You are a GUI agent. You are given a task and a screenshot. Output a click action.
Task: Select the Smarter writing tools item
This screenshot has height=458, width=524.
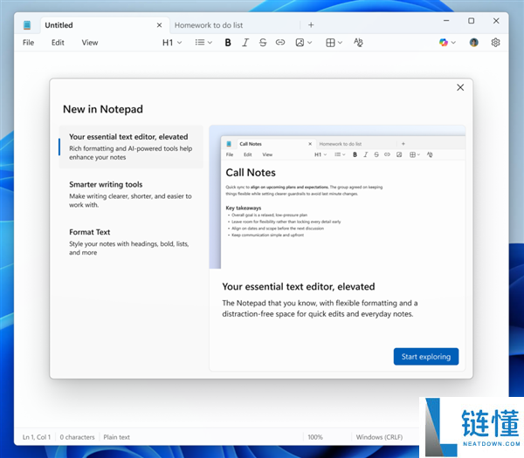(x=131, y=195)
